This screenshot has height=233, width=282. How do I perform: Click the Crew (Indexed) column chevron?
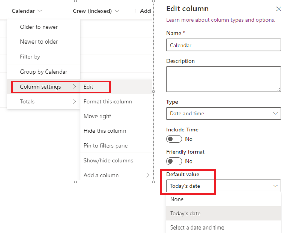coord(117,11)
